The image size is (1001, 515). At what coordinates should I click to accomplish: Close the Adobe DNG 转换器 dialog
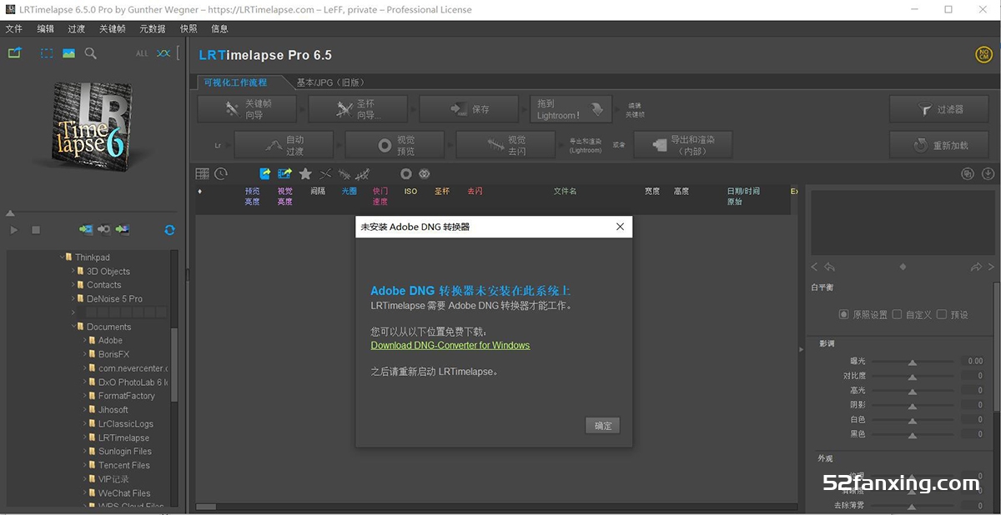(x=620, y=227)
